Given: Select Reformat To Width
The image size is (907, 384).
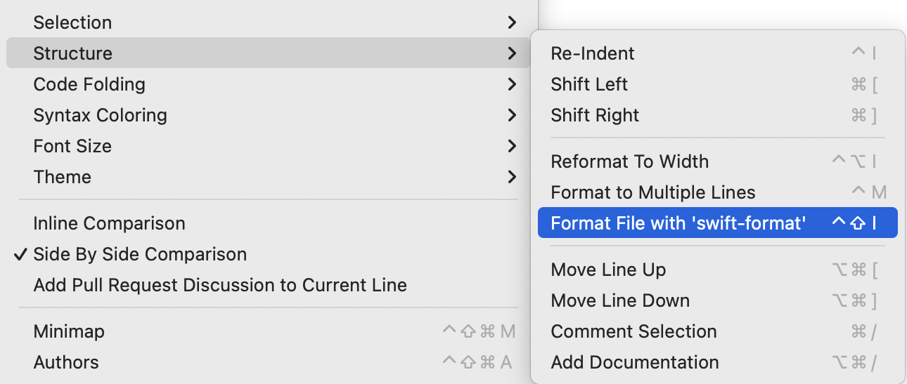Looking at the screenshot, I should tap(629, 161).
